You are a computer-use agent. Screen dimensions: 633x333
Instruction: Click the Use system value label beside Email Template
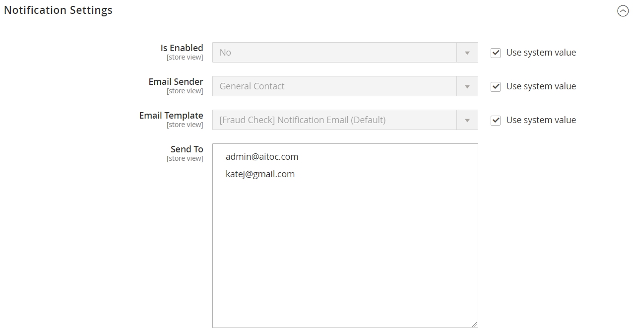point(541,120)
